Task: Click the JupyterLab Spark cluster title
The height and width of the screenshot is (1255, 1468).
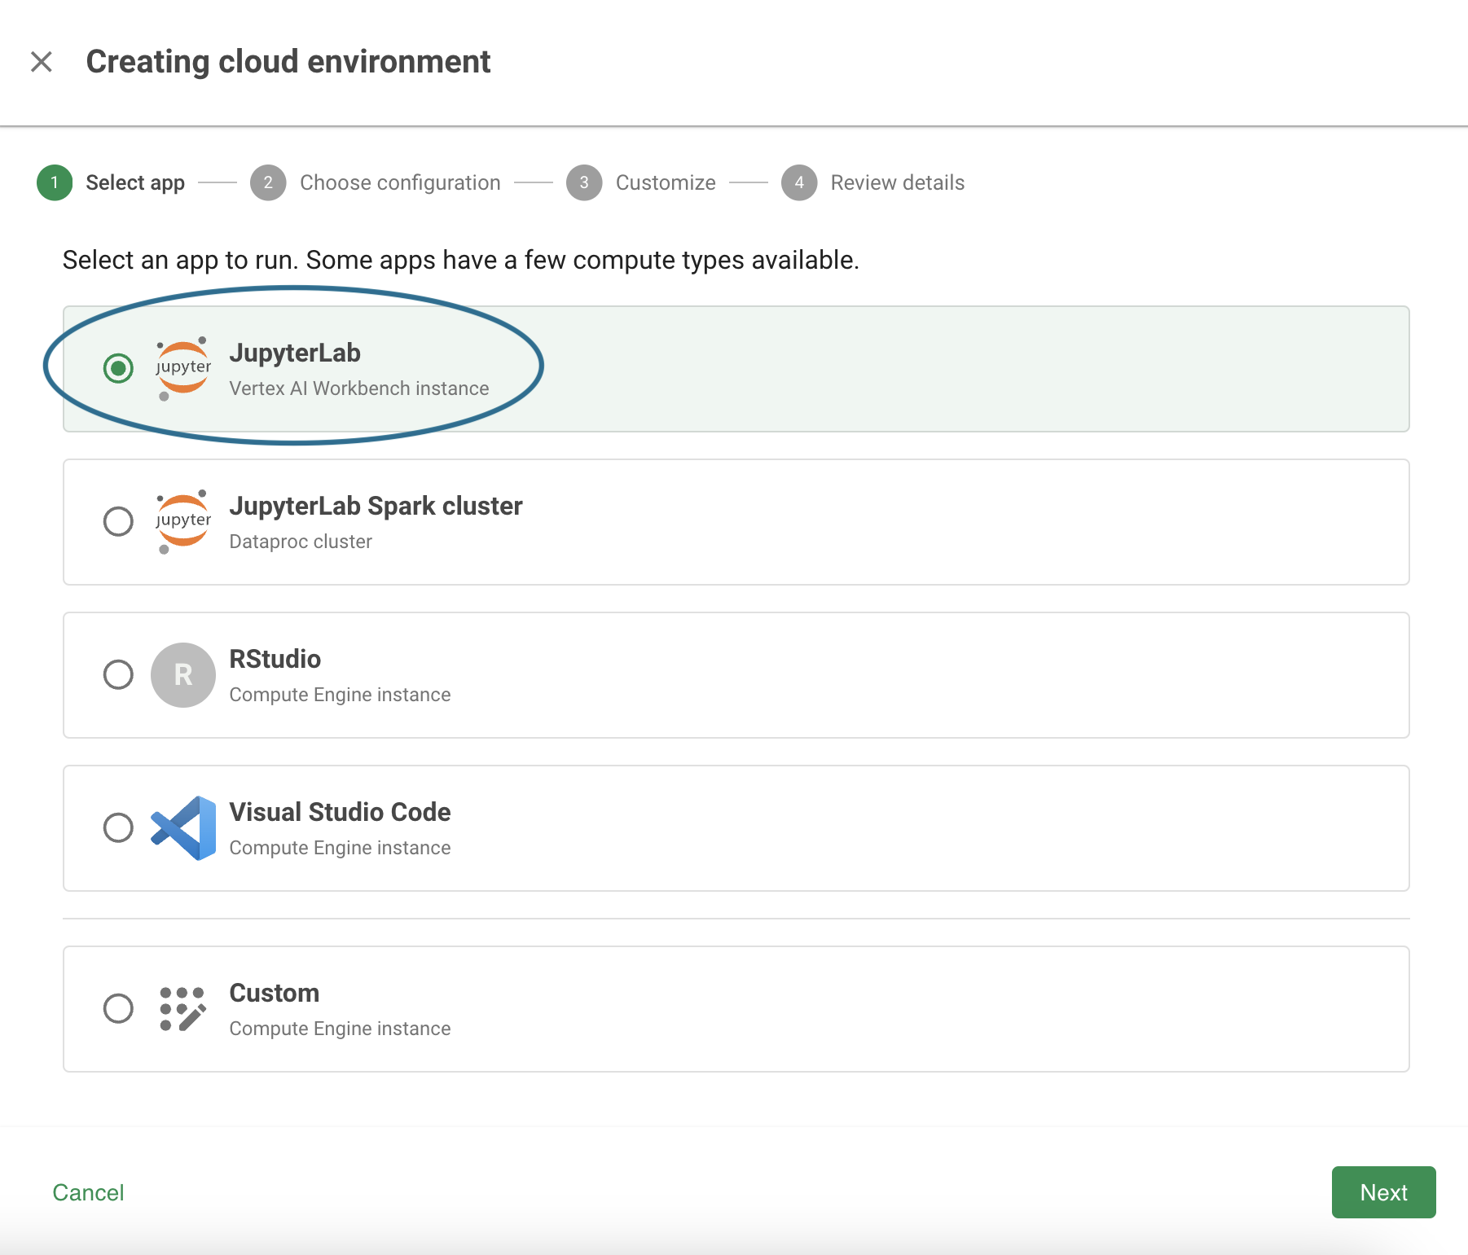Action: click(x=376, y=506)
